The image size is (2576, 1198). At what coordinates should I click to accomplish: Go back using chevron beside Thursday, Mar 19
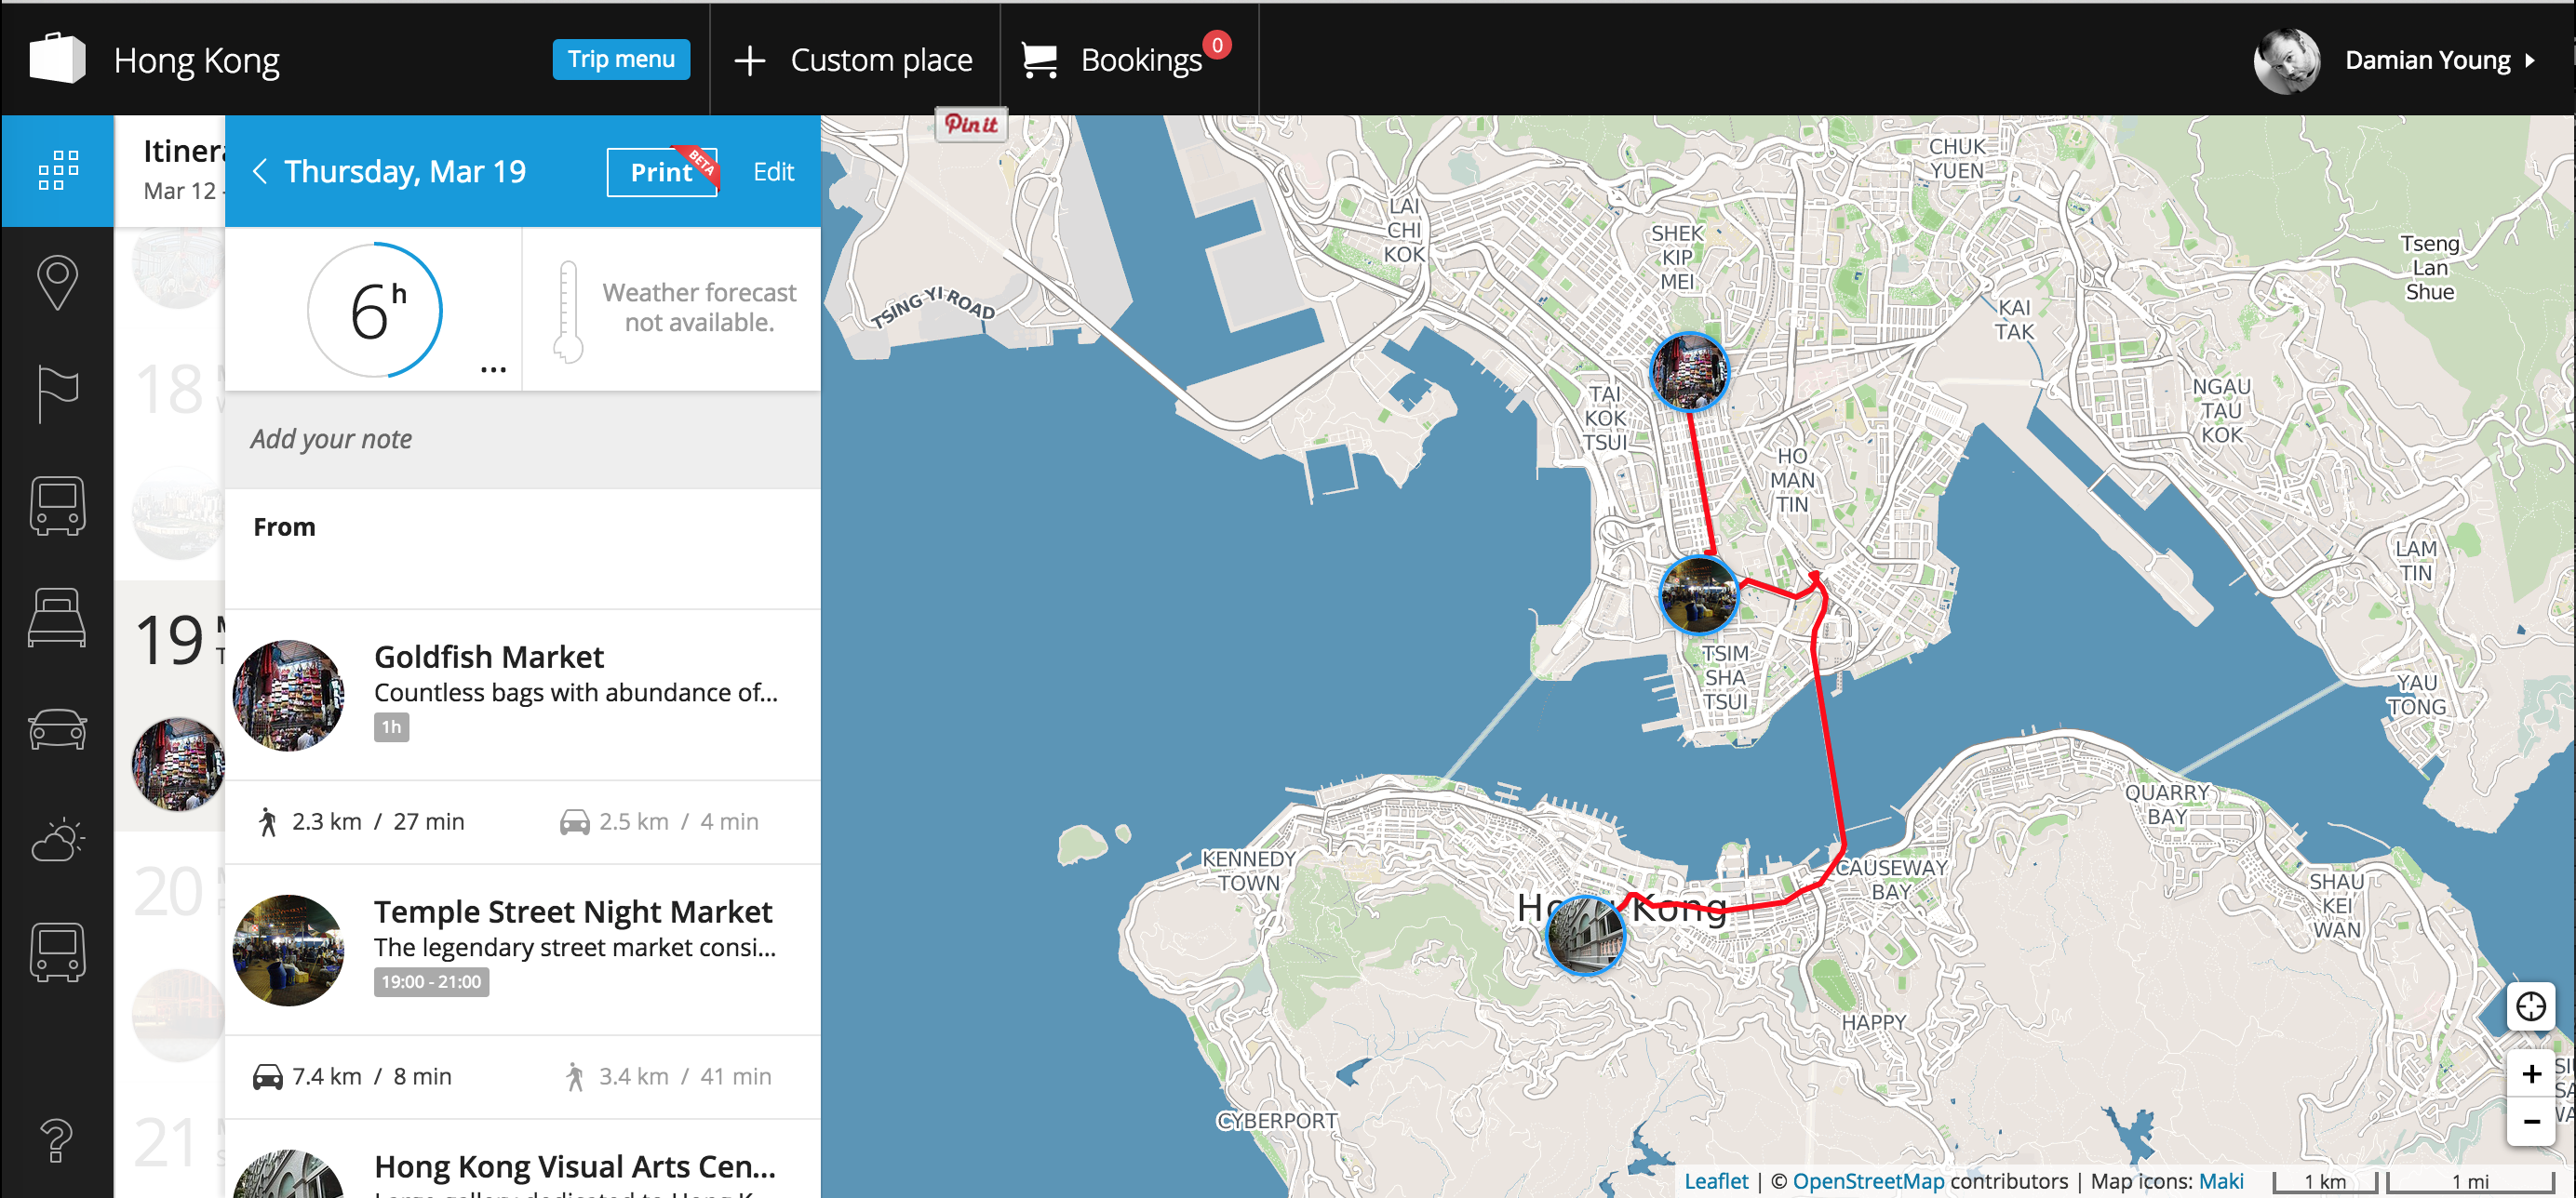point(260,172)
